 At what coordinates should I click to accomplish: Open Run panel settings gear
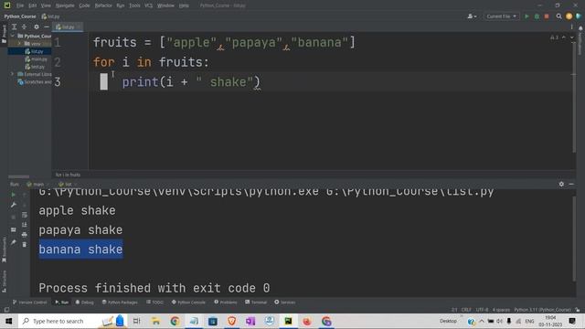tap(561, 184)
